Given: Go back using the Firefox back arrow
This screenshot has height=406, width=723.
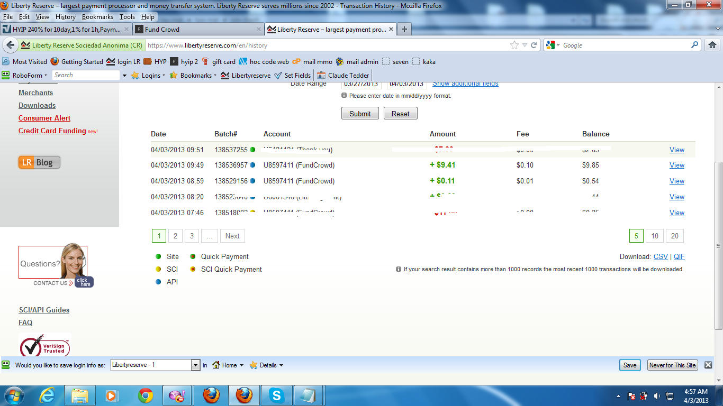Looking at the screenshot, I should tap(11, 45).
